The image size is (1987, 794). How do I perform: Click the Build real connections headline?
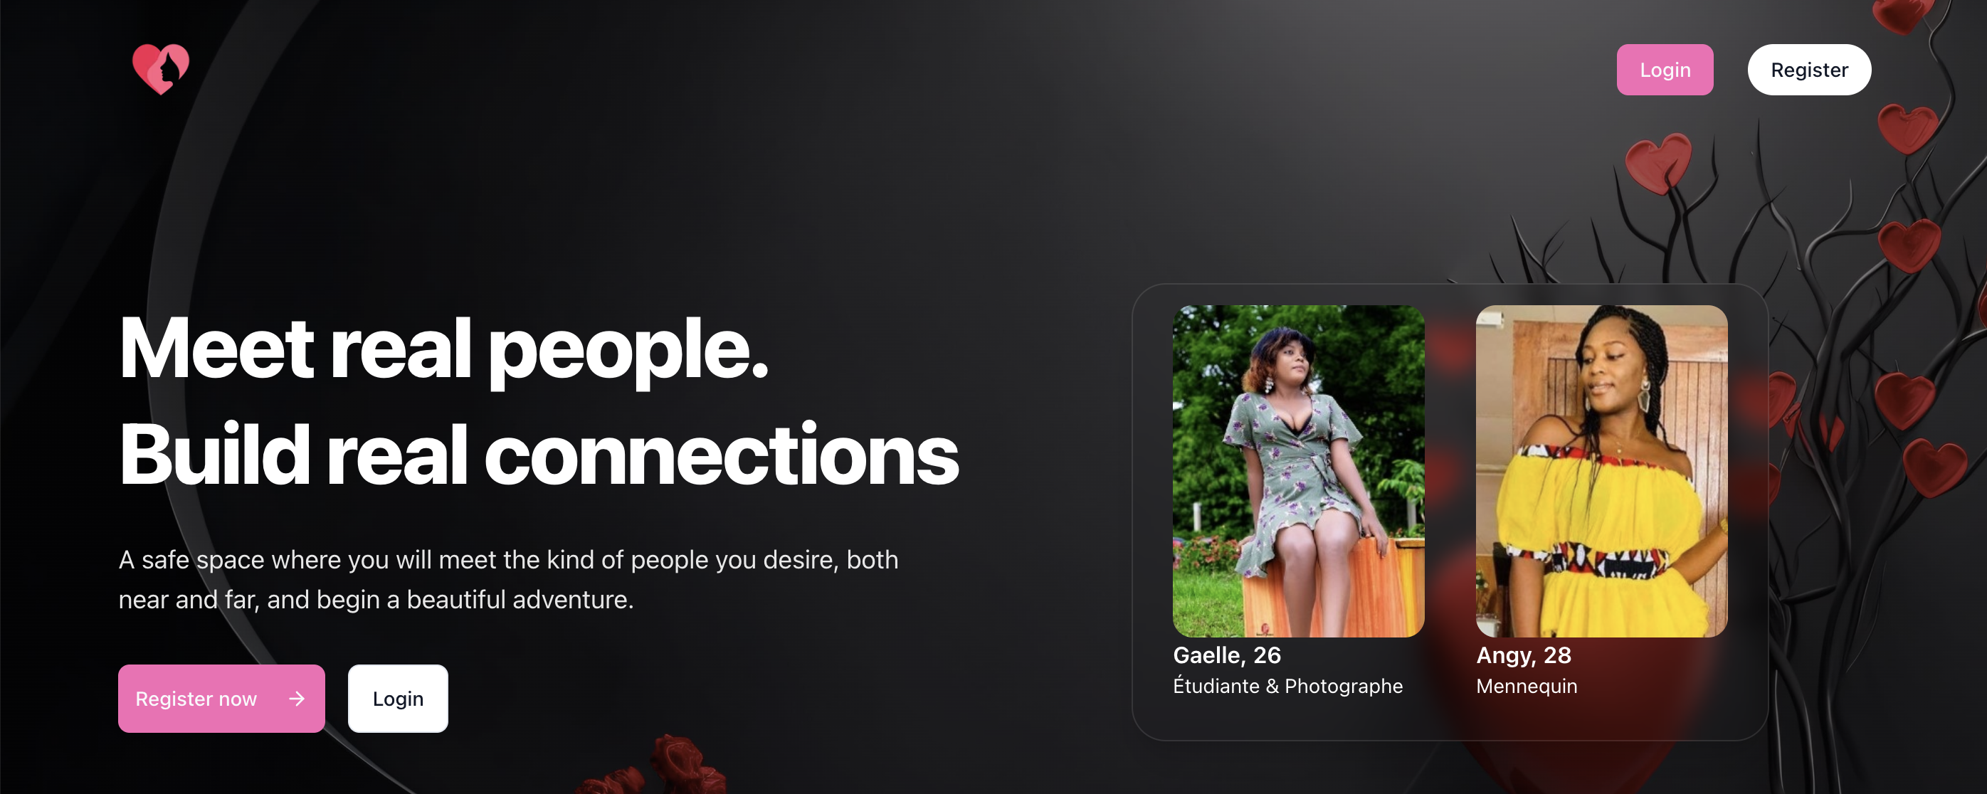point(539,455)
